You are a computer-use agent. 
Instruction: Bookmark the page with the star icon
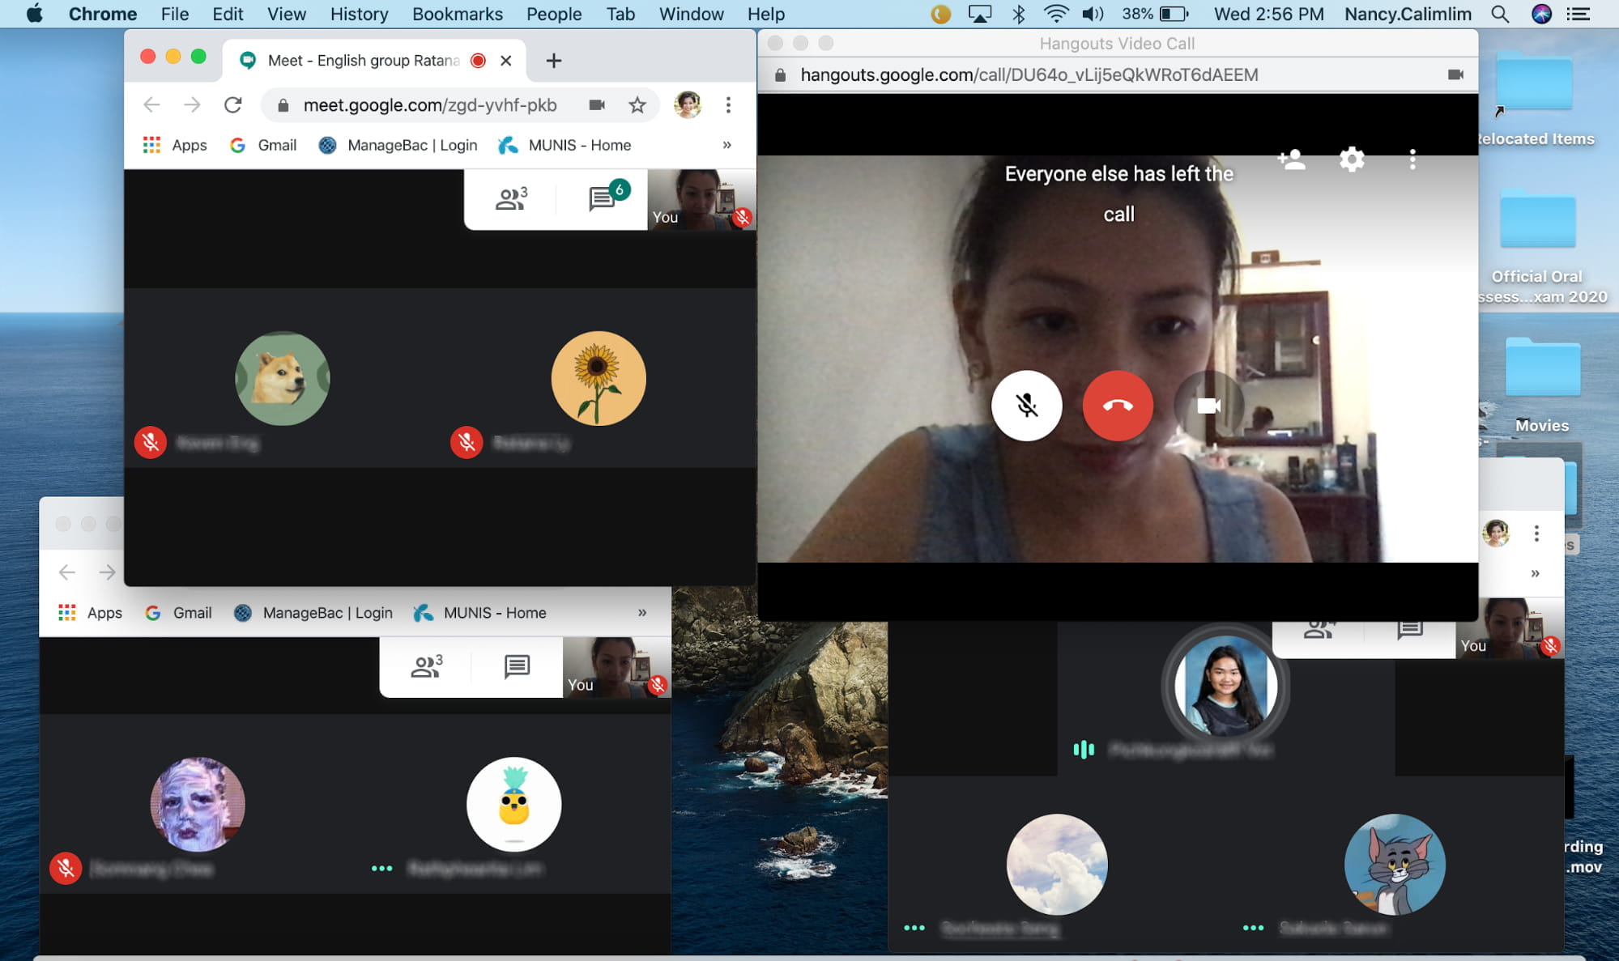click(637, 105)
